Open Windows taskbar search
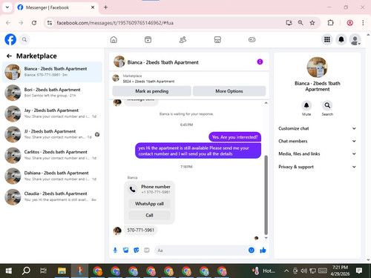Image resolution: width=371 pixels, height=278 pixels. [26, 271]
